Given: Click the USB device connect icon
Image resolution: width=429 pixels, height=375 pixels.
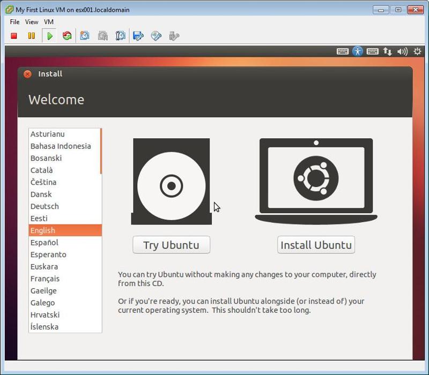Looking at the screenshot, I should click(x=174, y=36).
